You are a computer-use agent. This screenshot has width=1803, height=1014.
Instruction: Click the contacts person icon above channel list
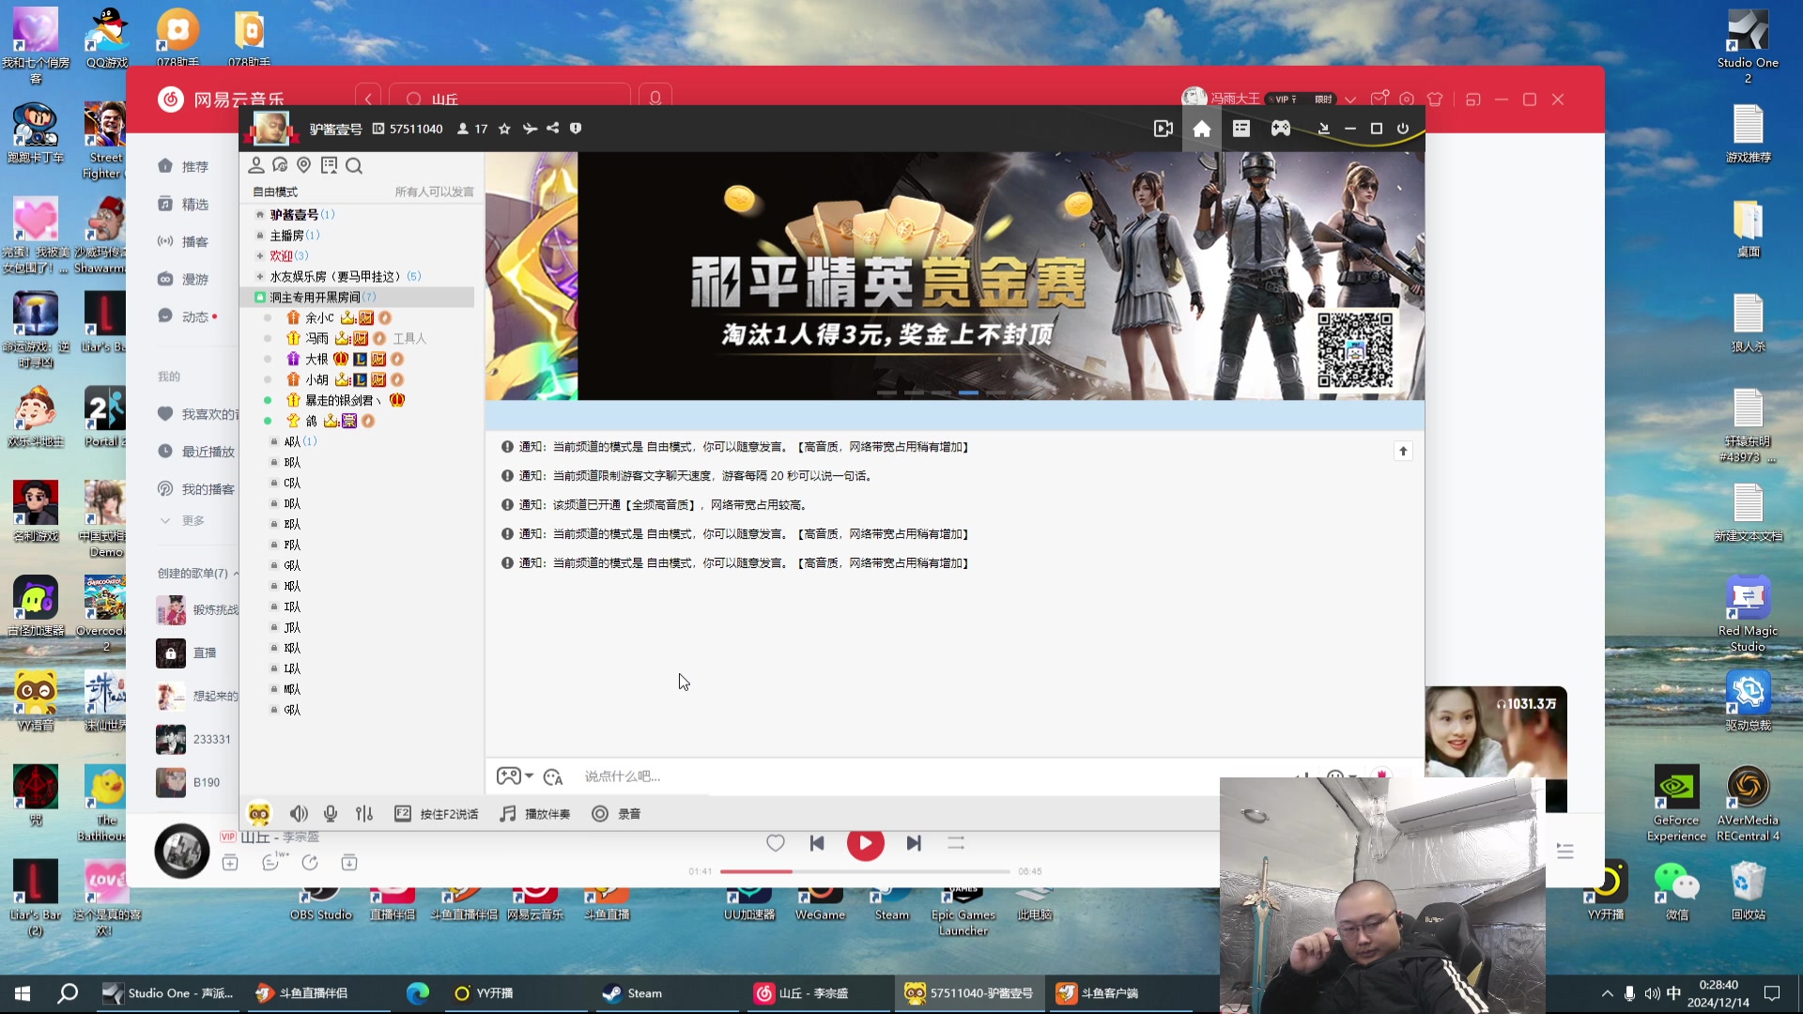256,165
